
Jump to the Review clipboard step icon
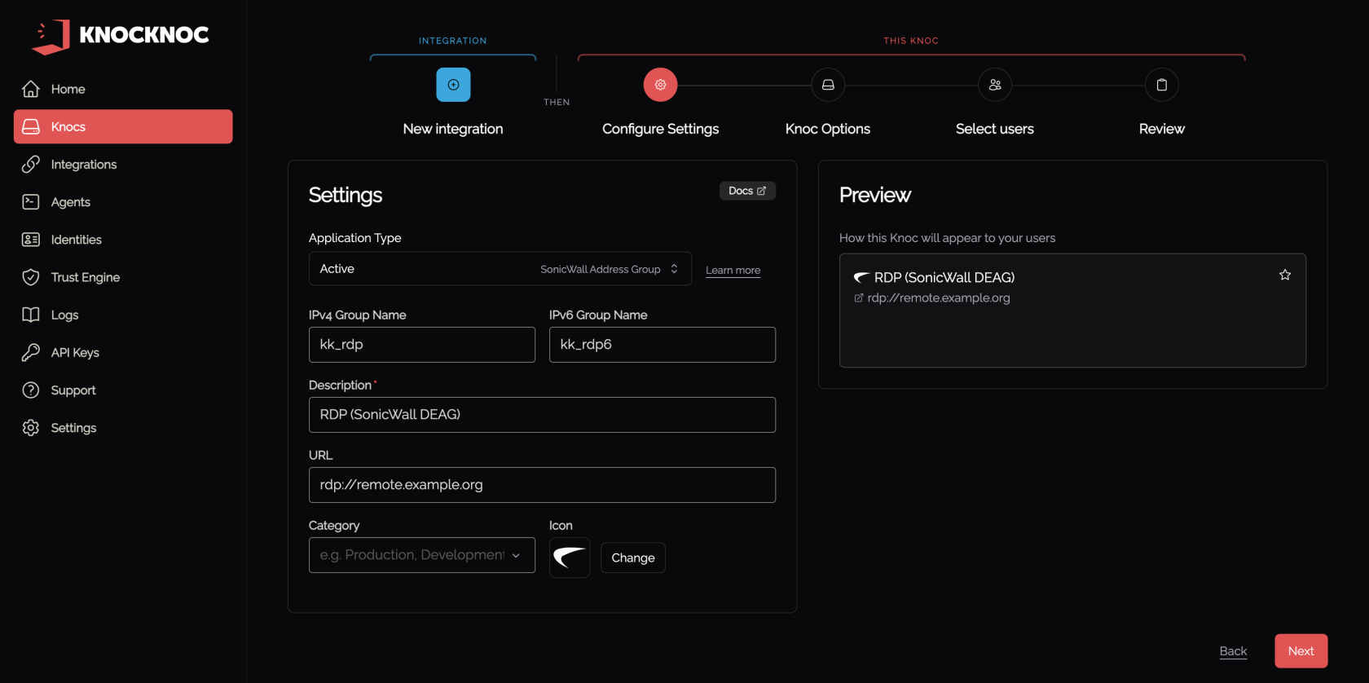click(x=1162, y=85)
